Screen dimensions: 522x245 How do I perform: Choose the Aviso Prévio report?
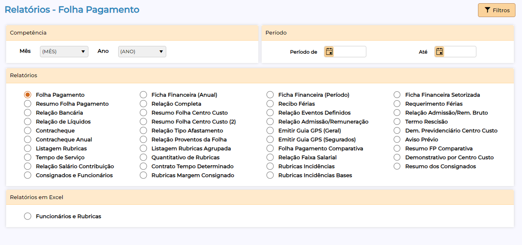pyautogui.click(x=397, y=139)
